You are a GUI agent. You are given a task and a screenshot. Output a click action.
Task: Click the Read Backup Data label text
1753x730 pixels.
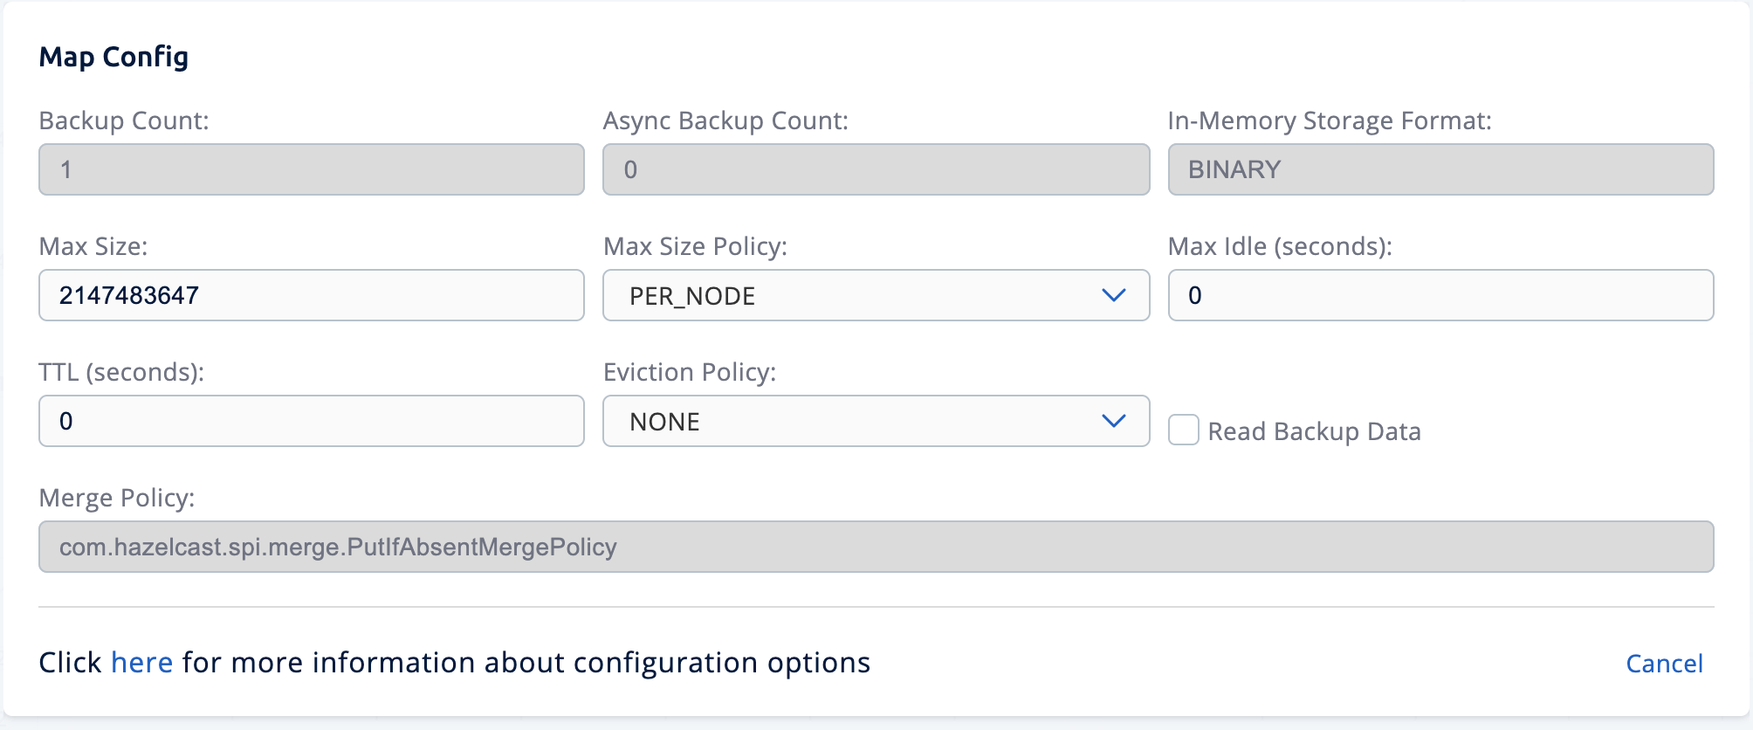coord(1314,431)
